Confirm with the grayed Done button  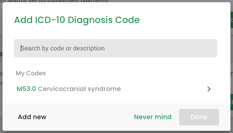[199, 117]
